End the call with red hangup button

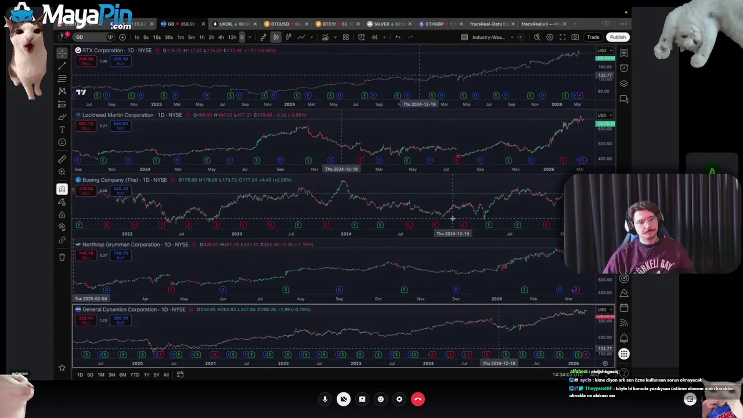tap(418, 399)
